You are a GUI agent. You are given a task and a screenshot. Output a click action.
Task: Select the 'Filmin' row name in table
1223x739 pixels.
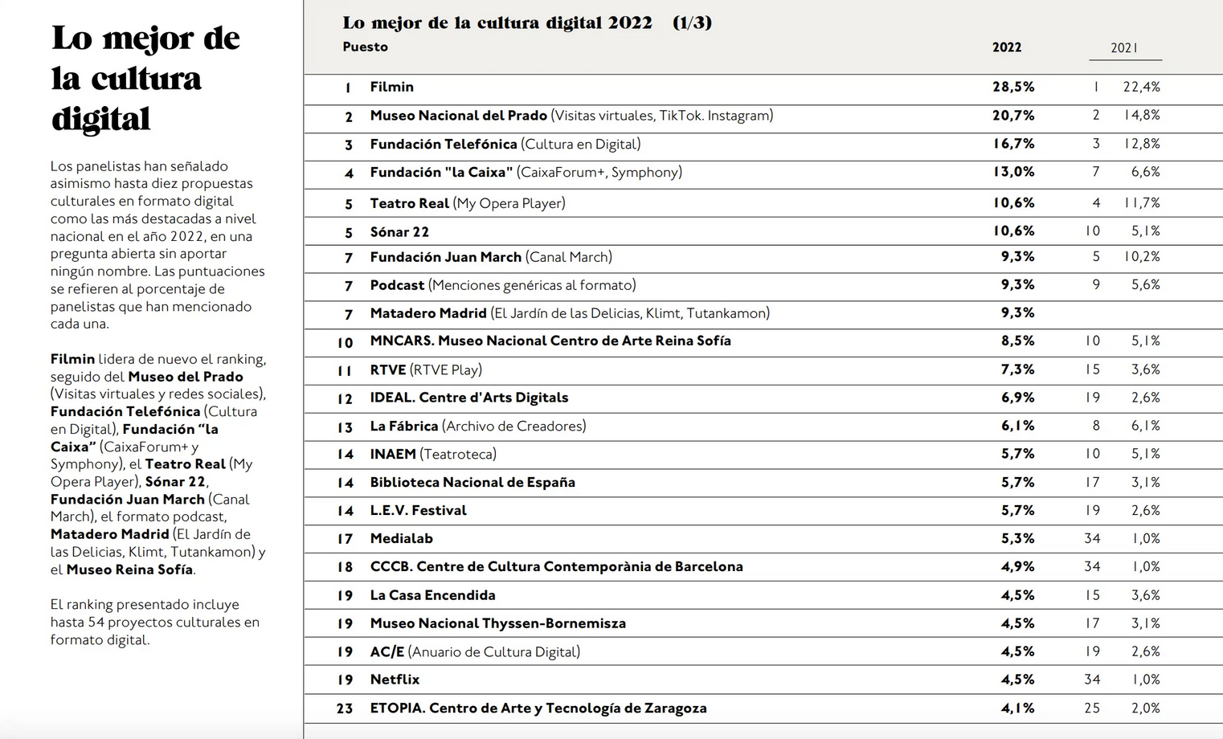pos(391,87)
